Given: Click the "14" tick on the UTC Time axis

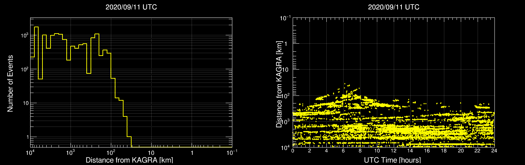Looking at the screenshot, I should (410, 151).
